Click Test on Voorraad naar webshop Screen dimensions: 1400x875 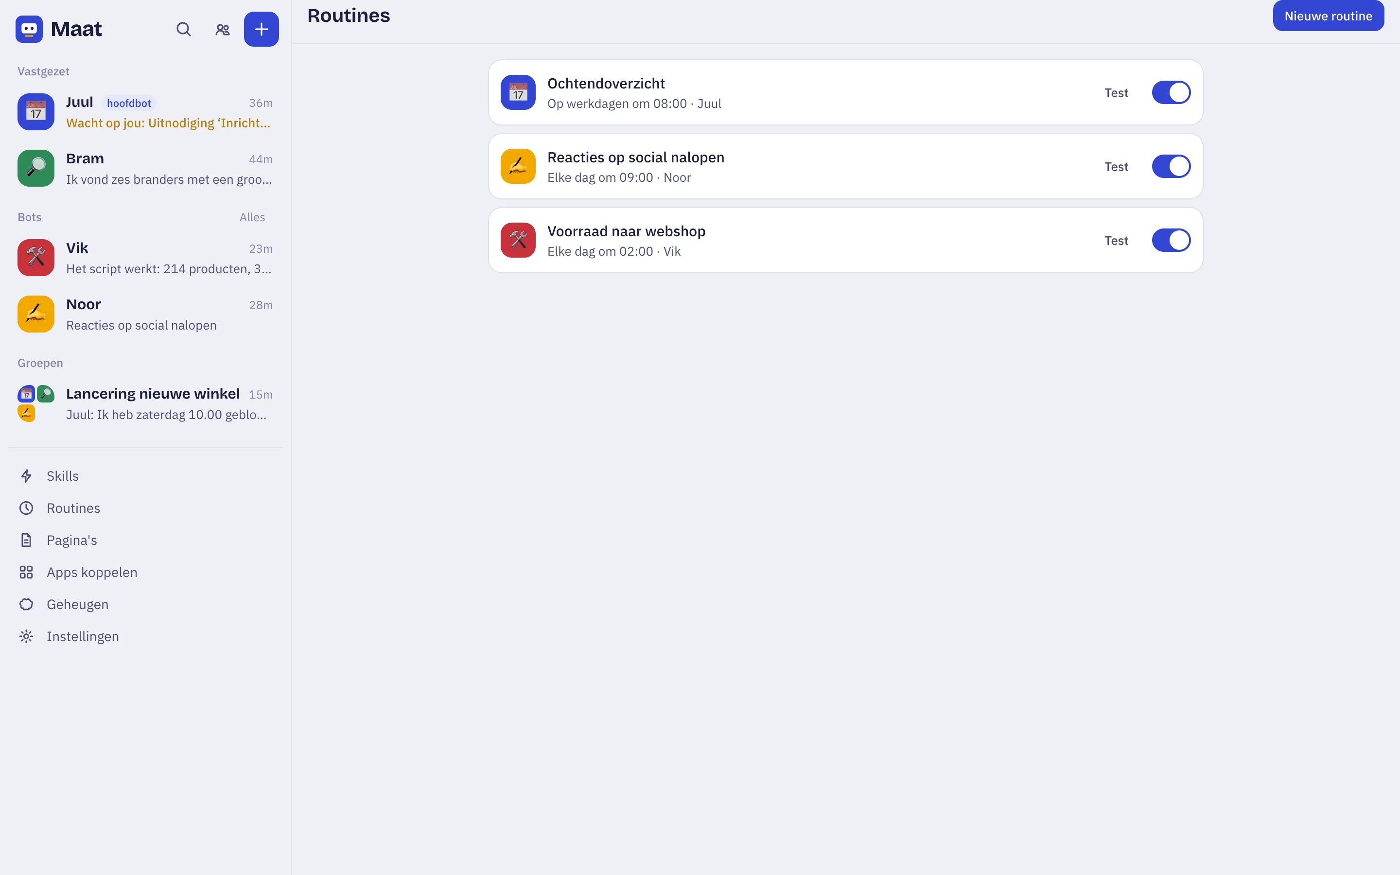click(x=1116, y=241)
